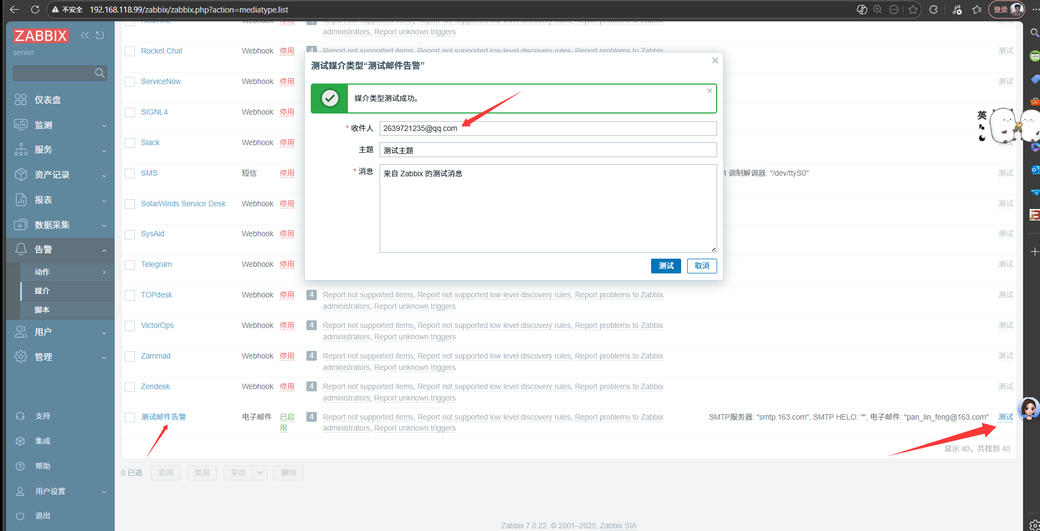Click the 消息 message text area
Image resolution: width=1040 pixels, height=531 pixels.
point(548,208)
